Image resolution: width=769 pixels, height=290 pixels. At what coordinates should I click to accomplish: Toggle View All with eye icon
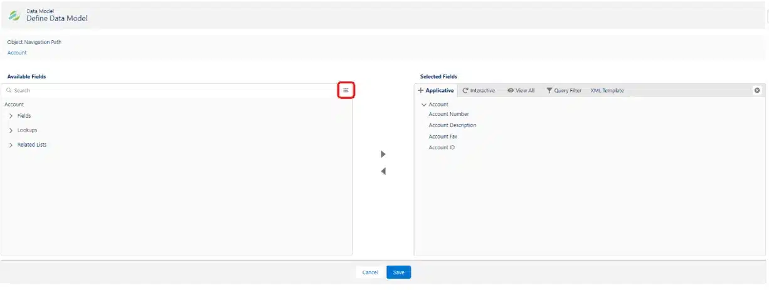pyautogui.click(x=521, y=91)
